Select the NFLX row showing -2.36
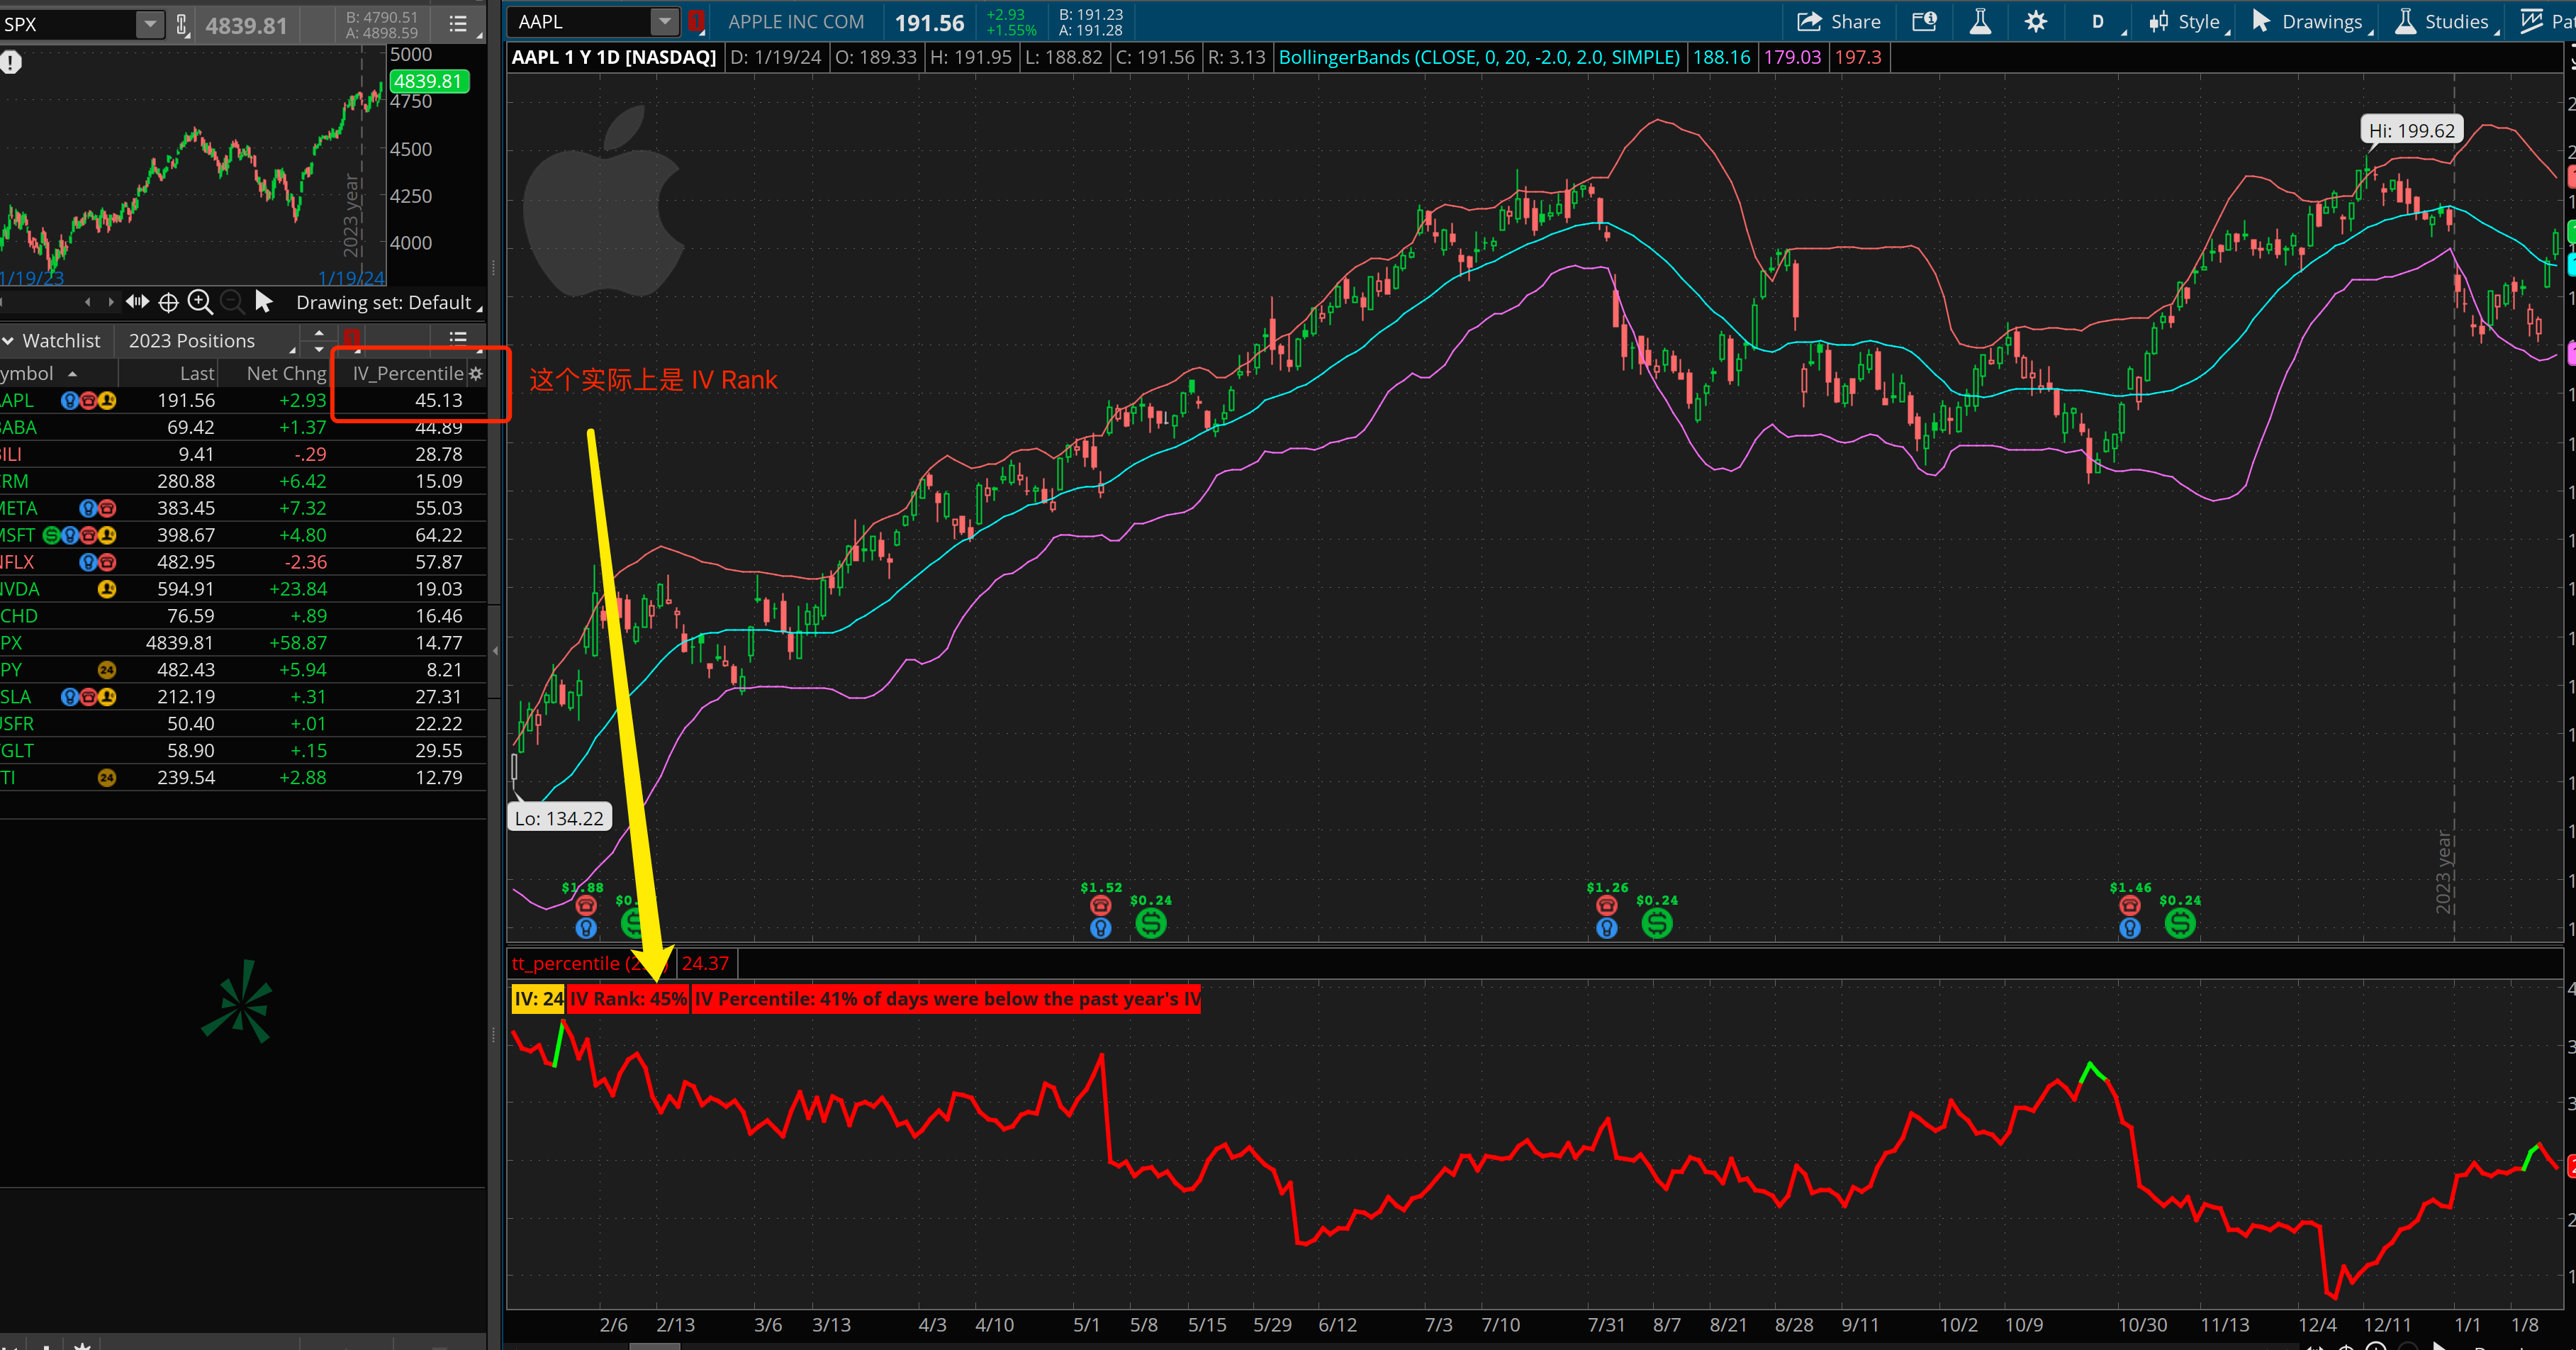The image size is (2576, 1350). [243, 562]
